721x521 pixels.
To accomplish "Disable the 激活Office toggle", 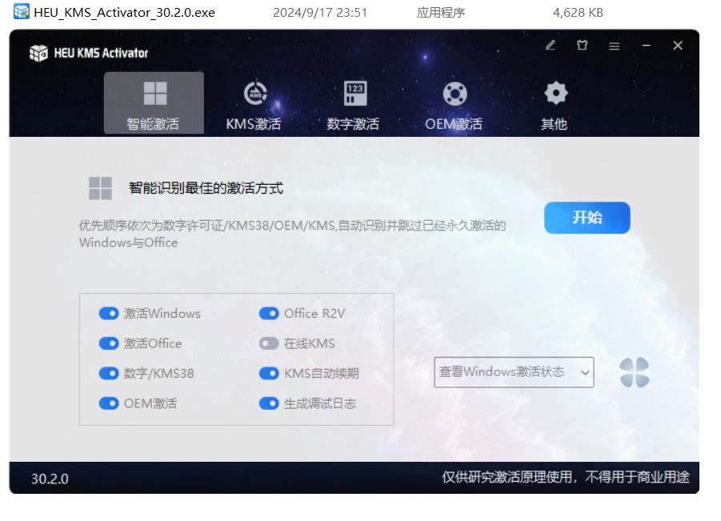I will click(109, 343).
